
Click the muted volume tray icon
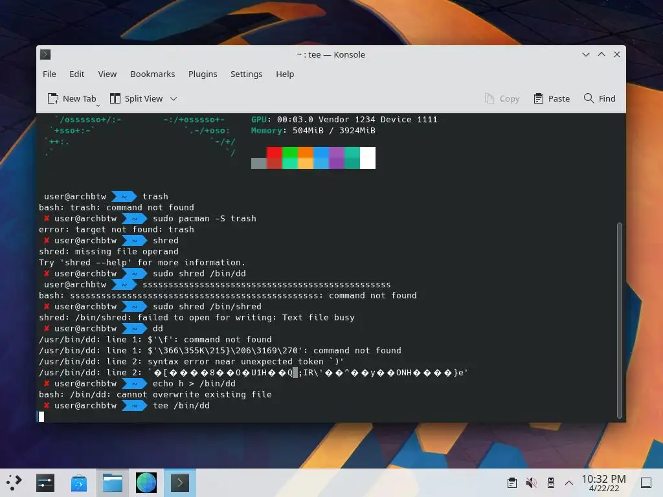click(531, 483)
